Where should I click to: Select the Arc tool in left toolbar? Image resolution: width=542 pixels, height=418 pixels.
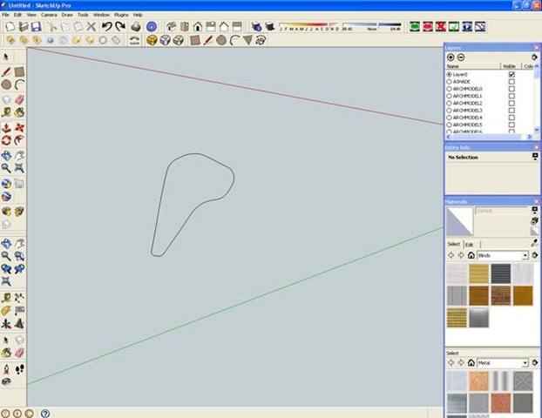(19, 84)
